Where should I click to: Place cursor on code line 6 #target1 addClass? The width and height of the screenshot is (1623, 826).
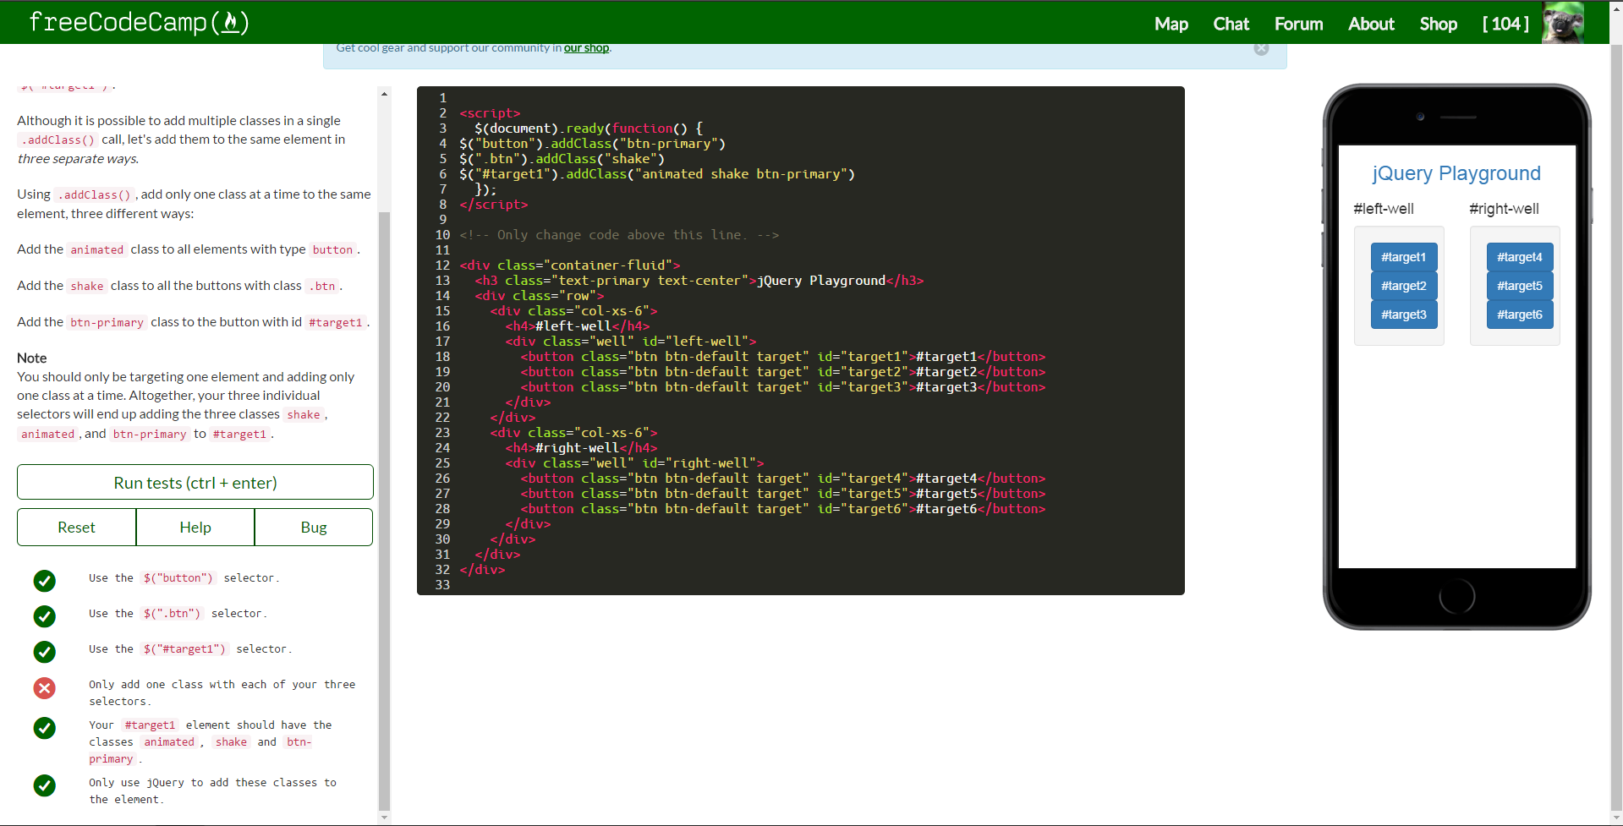pos(657,174)
